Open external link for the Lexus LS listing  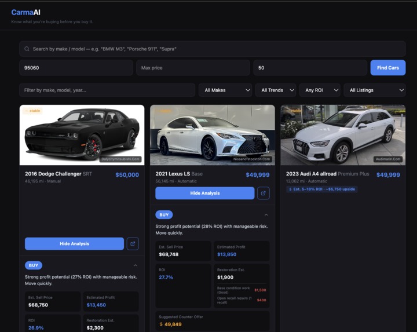264,193
